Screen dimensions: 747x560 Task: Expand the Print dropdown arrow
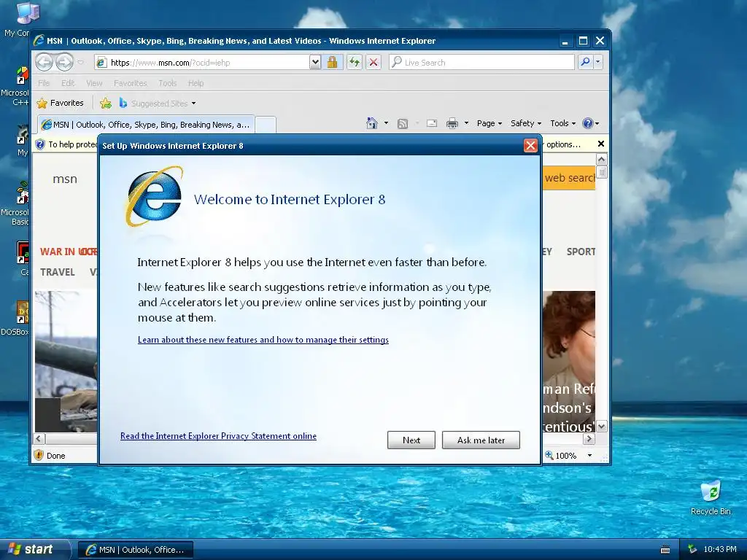(466, 123)
